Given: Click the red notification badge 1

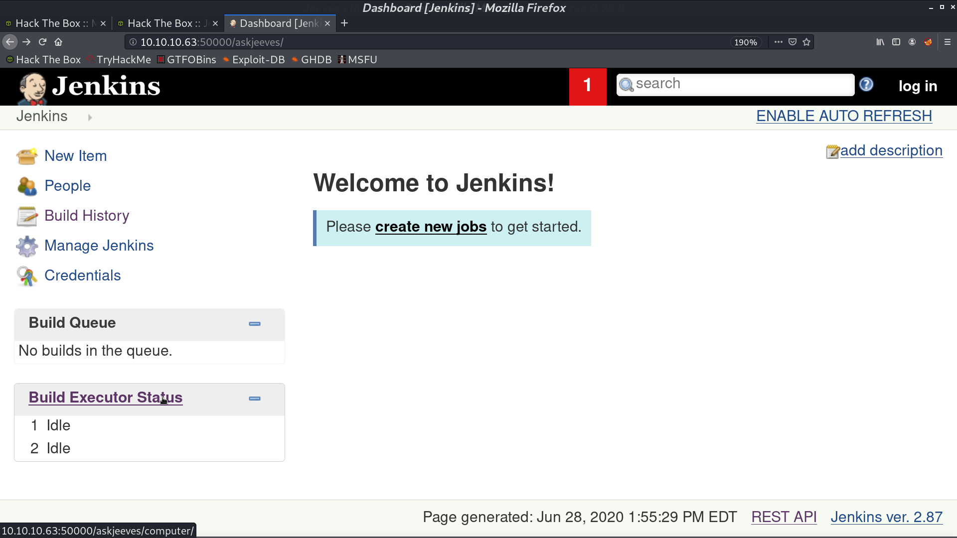Looking at the screenshot, I should 588,86.
